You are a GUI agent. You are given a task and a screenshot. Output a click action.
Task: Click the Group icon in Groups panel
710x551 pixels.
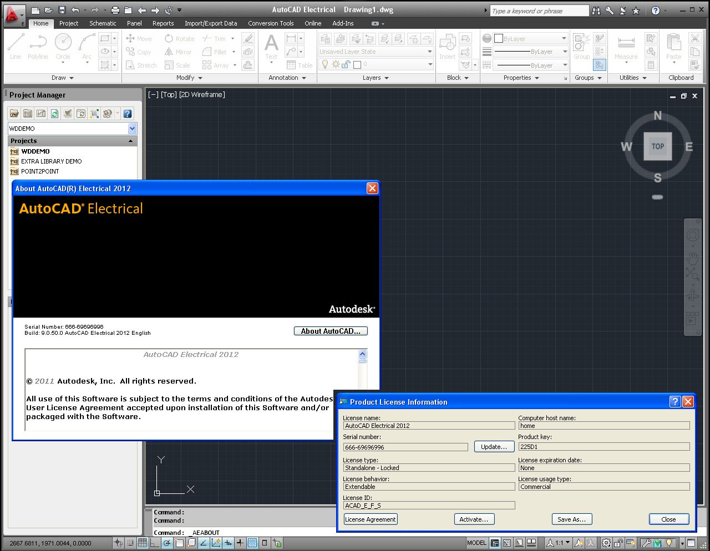point(581,45)
